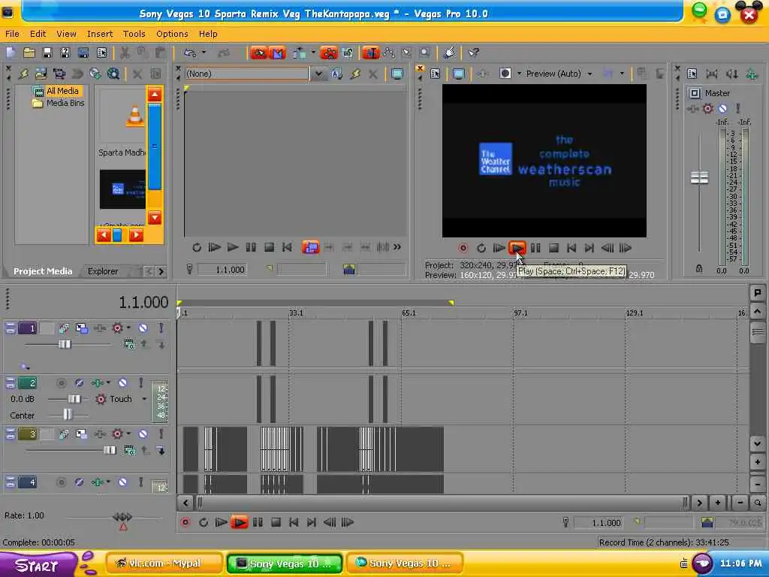
Task: Toggle Ignore Event Grouping in toolbar
Action: pos(348,53)
